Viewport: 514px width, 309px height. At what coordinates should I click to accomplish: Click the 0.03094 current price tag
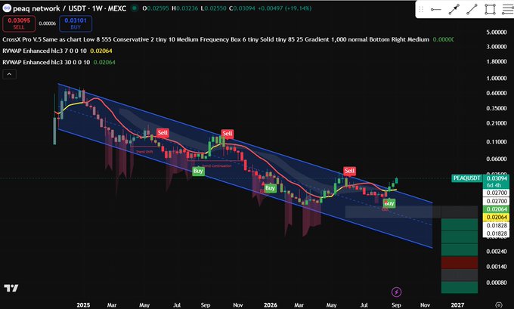pos(497,178)
